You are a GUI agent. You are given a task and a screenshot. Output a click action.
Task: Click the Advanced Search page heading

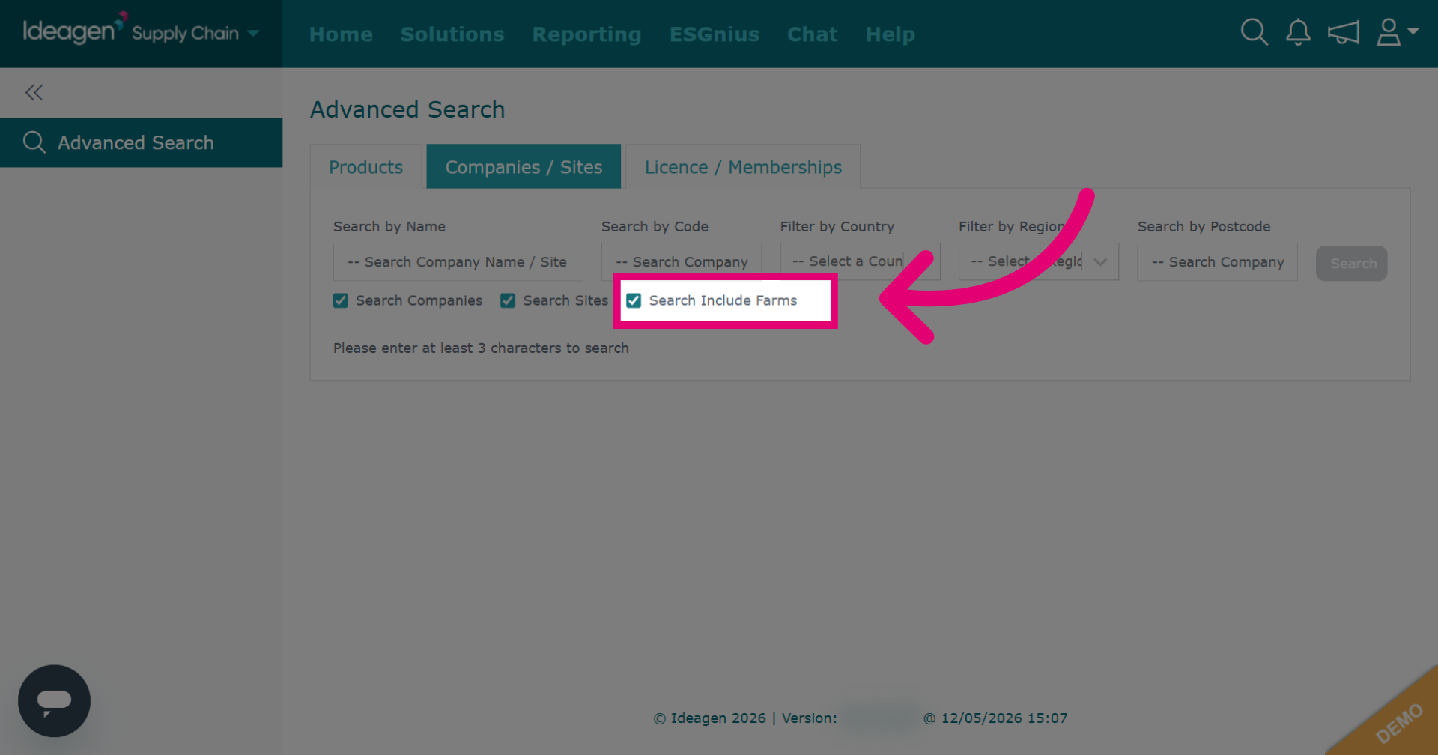point(407,109)
